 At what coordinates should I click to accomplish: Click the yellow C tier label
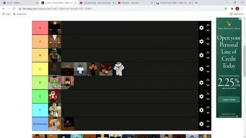coord(40,69)
